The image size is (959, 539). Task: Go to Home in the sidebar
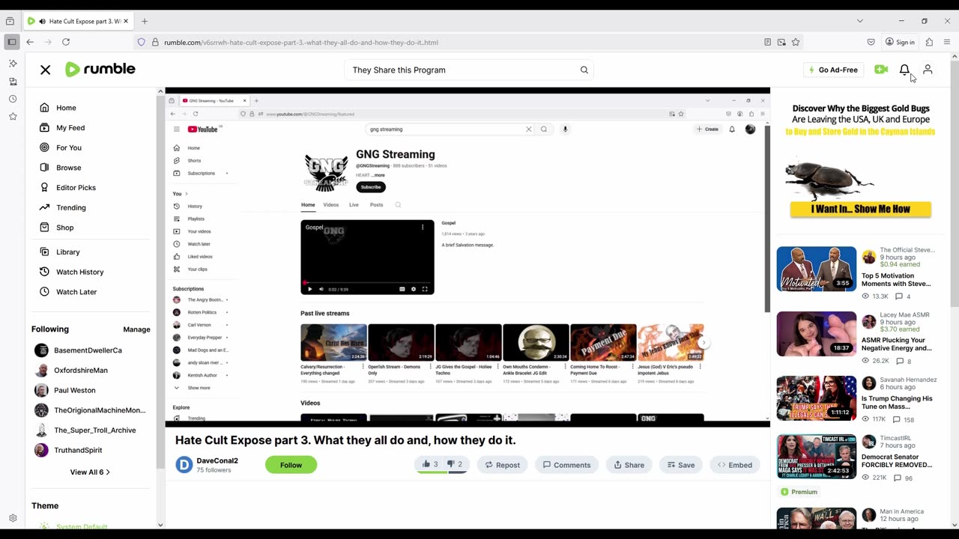[66, 108]
